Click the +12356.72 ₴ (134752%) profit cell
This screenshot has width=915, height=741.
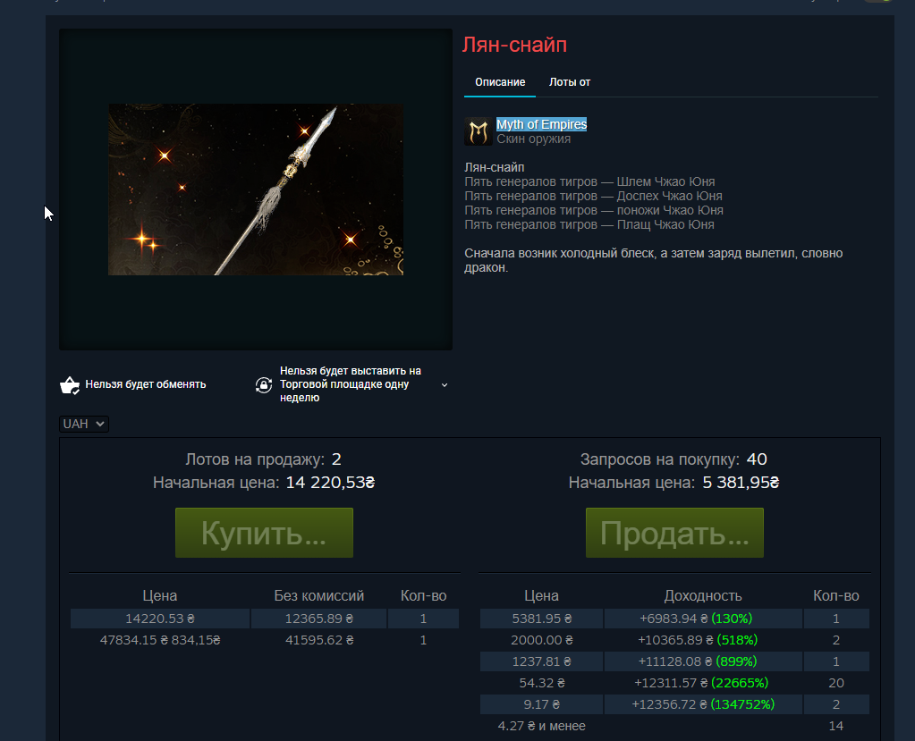pyautogui.click(x=703, y=704)
